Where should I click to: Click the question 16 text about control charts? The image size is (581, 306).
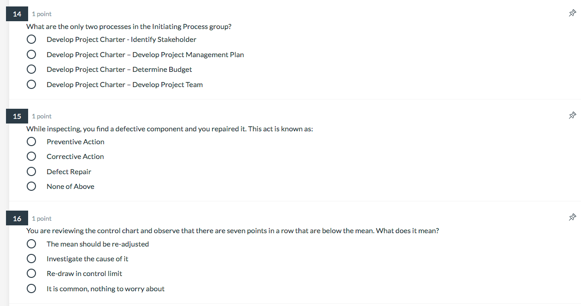(233, 230)
